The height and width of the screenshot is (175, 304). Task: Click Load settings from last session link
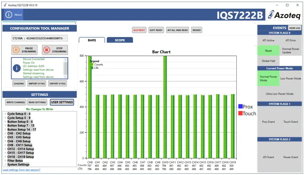[22, 170]
